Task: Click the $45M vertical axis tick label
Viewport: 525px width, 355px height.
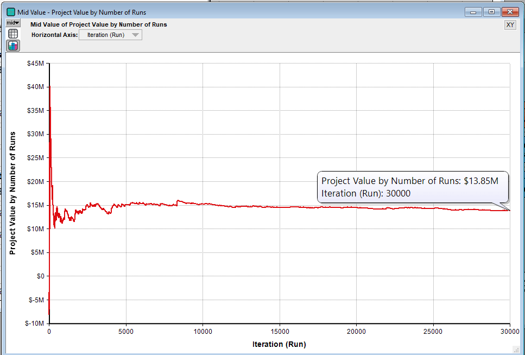Action: coord(35,64)
